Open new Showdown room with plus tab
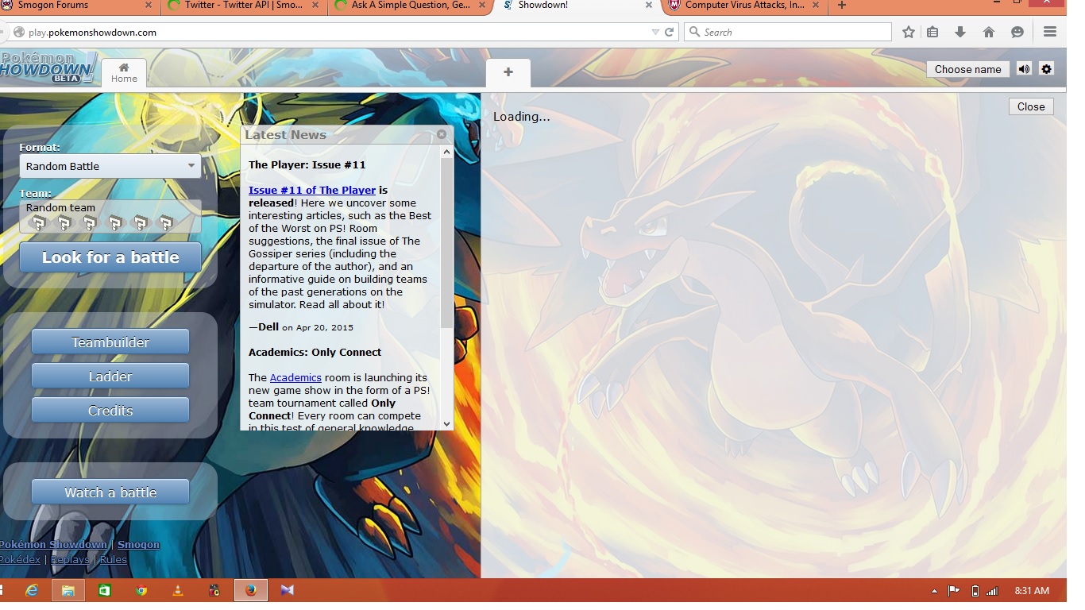The height and width of the screenshot is (610, 1085). point(508,72)
